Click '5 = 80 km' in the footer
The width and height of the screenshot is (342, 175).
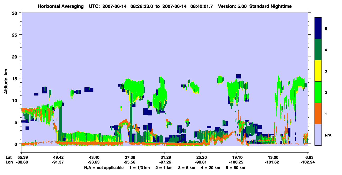coord(236,168)
